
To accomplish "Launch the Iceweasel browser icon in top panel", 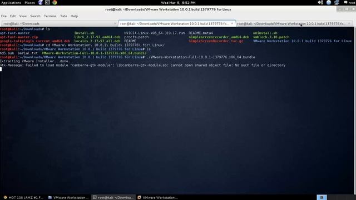I will coord(41,2).
